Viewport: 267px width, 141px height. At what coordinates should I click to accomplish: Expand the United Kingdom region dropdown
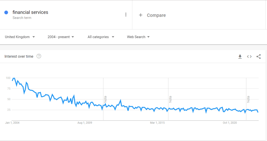tap(20, 37)
